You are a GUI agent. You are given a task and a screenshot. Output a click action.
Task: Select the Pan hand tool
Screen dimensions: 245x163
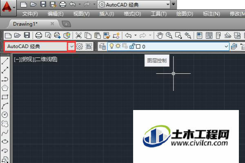pos(160,35)
